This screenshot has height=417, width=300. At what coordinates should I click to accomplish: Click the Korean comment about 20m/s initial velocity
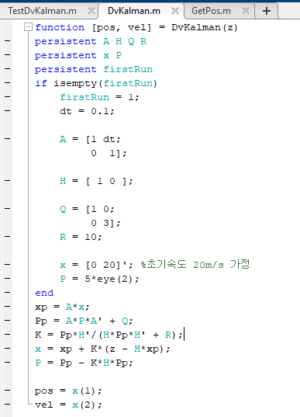[x=195, y=265]
